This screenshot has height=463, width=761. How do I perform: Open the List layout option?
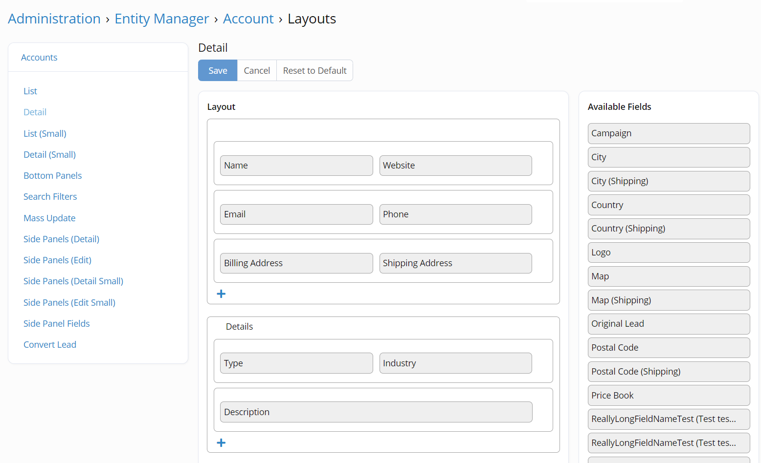tap(30, 91)
